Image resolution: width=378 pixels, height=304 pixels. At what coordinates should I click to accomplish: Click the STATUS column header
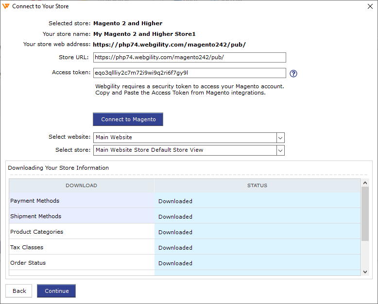257,185
